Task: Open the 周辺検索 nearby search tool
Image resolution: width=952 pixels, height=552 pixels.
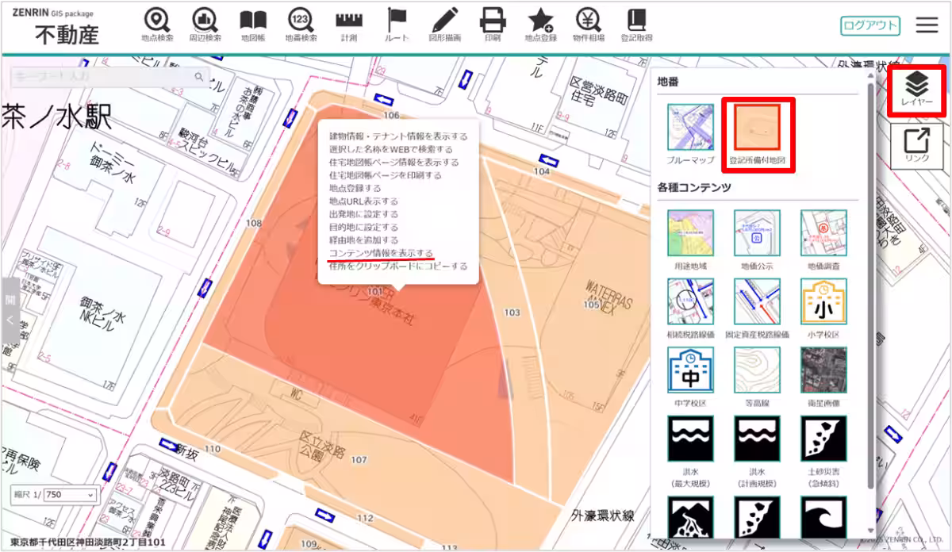Action: pos(205,25)
